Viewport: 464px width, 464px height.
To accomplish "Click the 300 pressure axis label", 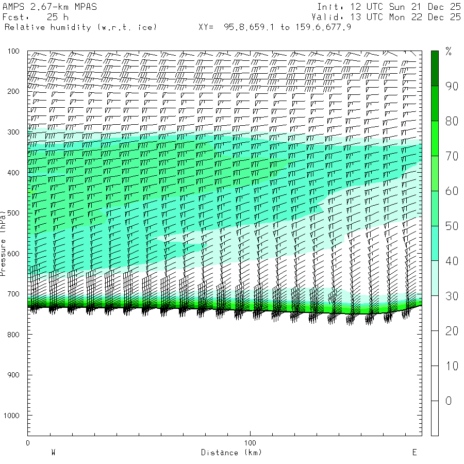I will 13,132.
